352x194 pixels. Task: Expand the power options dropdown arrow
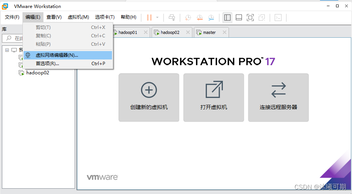[157, 18]
